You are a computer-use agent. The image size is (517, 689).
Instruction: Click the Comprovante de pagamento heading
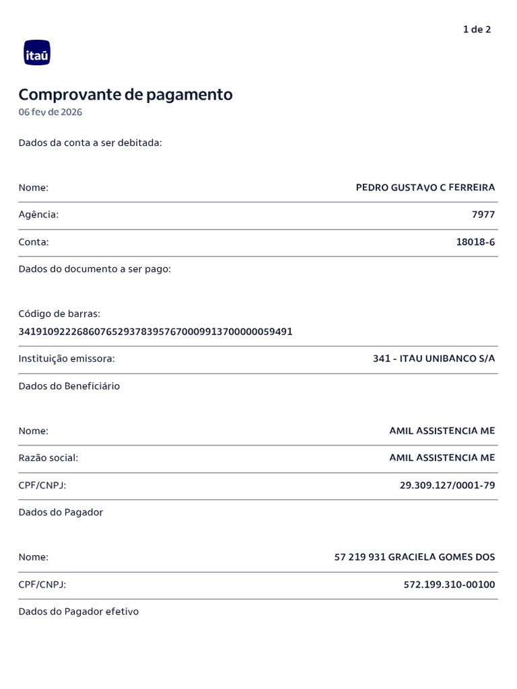click(x=126, y=95)
